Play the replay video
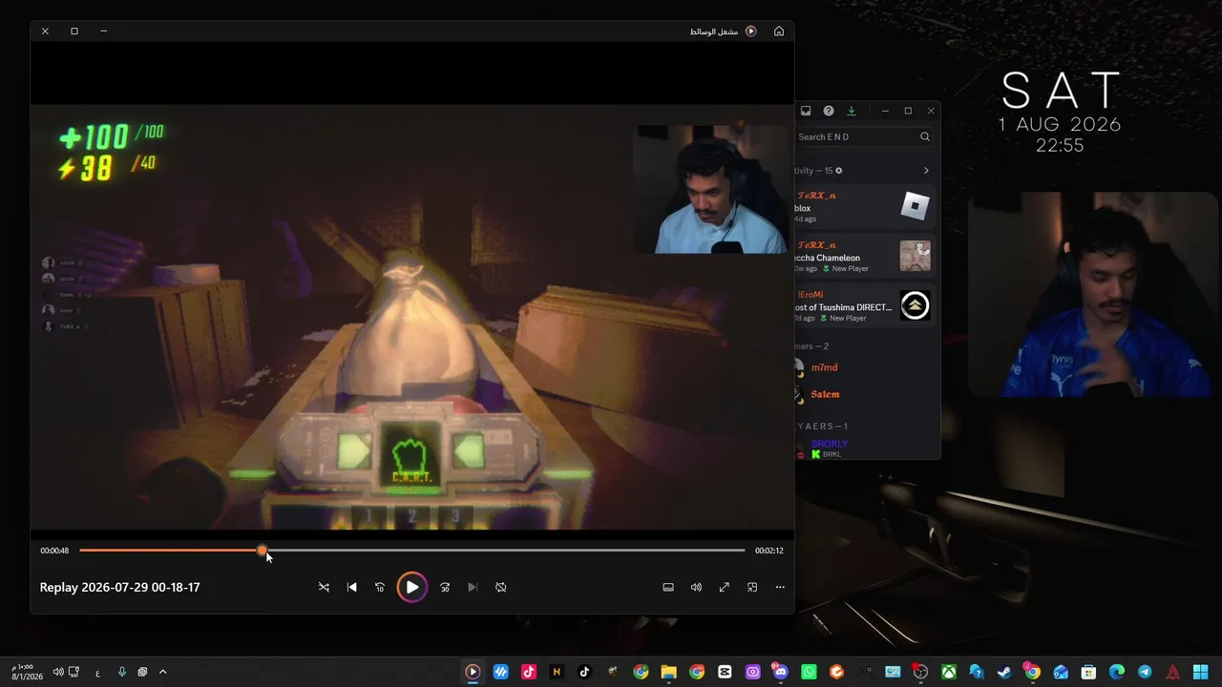 click(x=411, y=587)
